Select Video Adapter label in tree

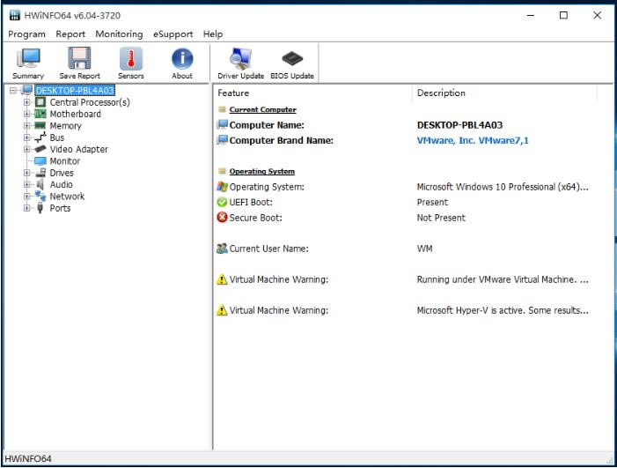point(78,149)
